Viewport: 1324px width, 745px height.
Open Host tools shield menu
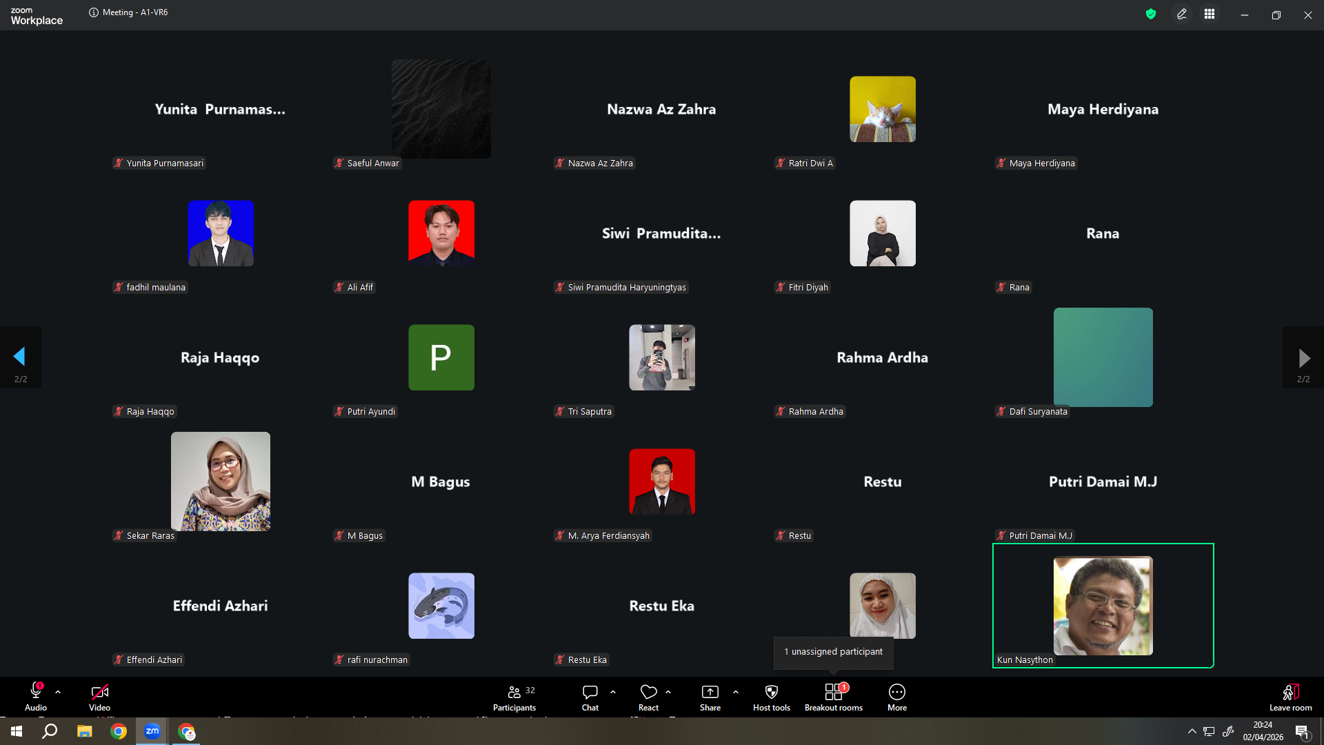pos(772,697)
